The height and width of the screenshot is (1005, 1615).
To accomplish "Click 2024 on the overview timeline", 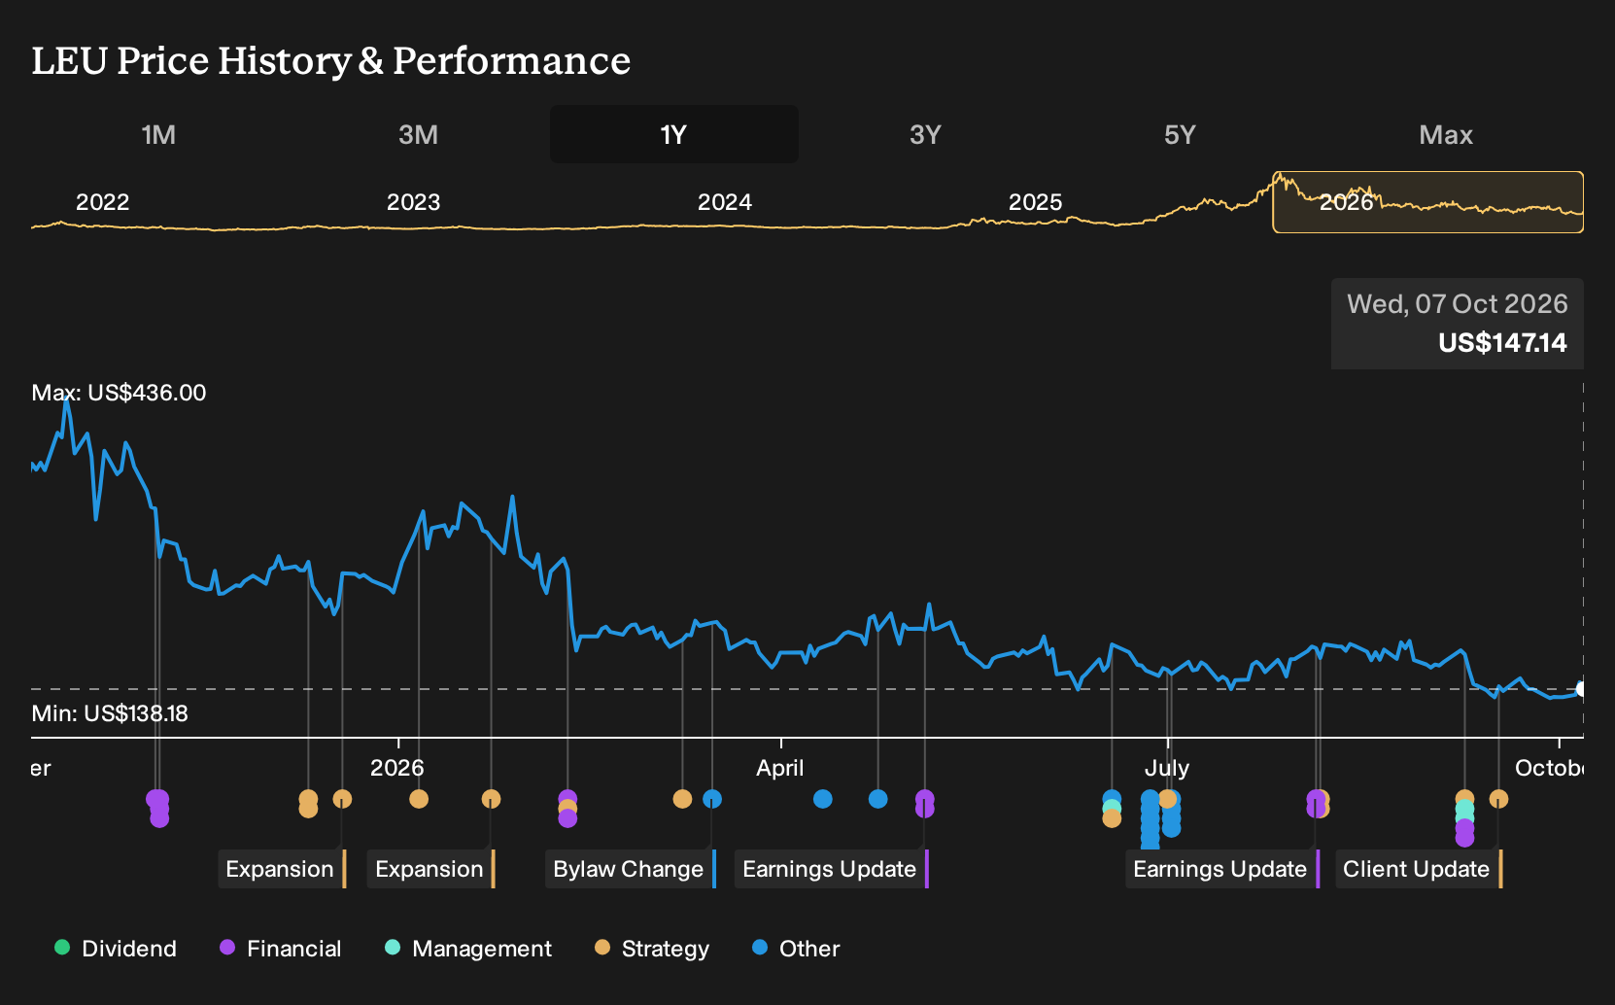I will click(724, 202).
